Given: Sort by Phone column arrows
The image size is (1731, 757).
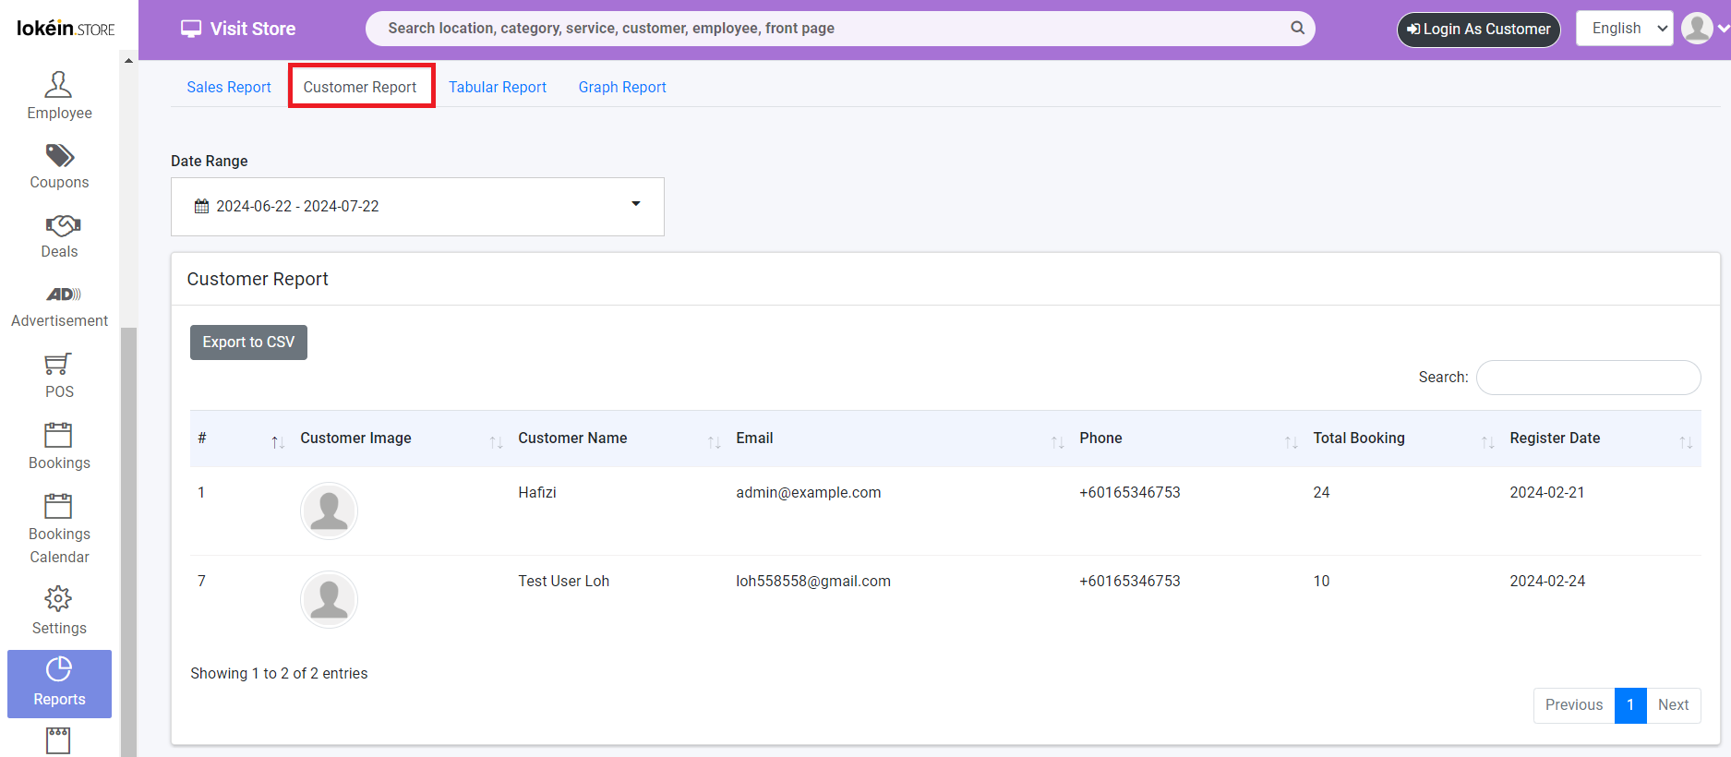Looking at the screenshot, I should click(x=1291, y=443).
